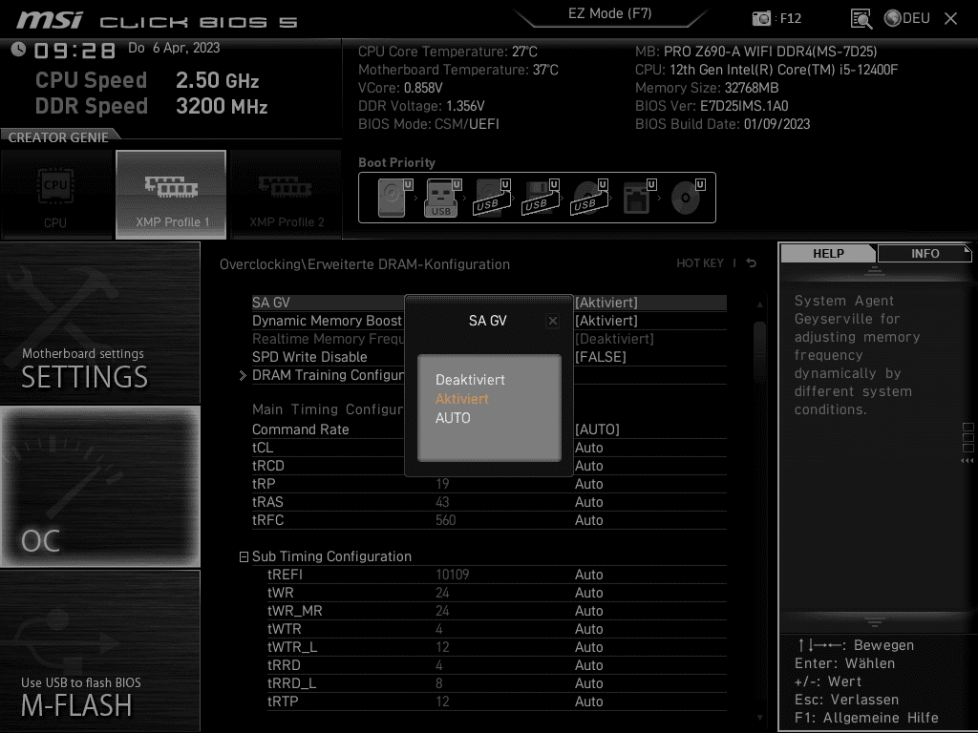978x733 pixels.
Task: Click the bottom grip handle of help panel
Action: pos(875,621)
